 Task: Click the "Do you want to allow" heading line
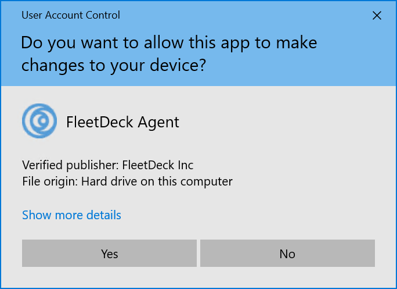169,43
